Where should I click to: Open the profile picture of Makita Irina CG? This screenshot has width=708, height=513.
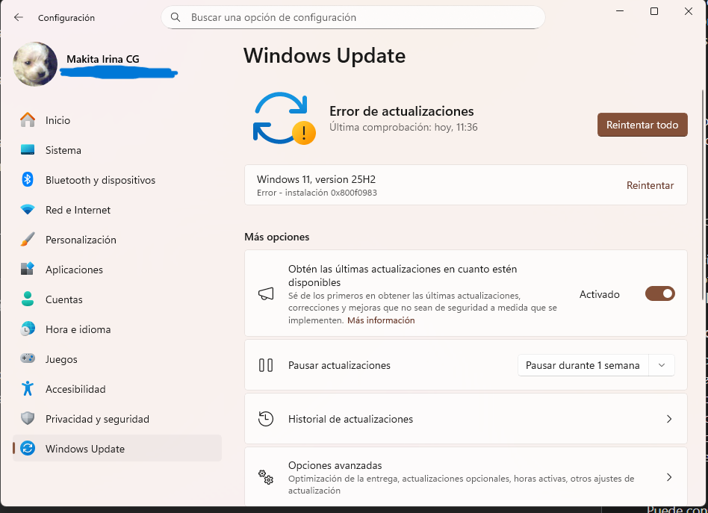point(35,64)
